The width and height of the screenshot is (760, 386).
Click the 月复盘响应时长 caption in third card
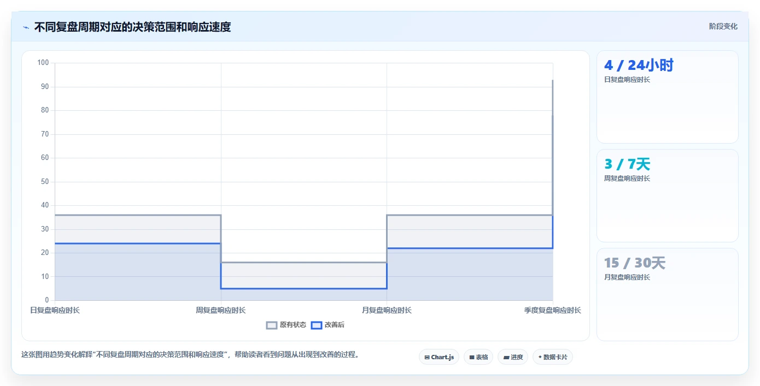click(627, 277)
